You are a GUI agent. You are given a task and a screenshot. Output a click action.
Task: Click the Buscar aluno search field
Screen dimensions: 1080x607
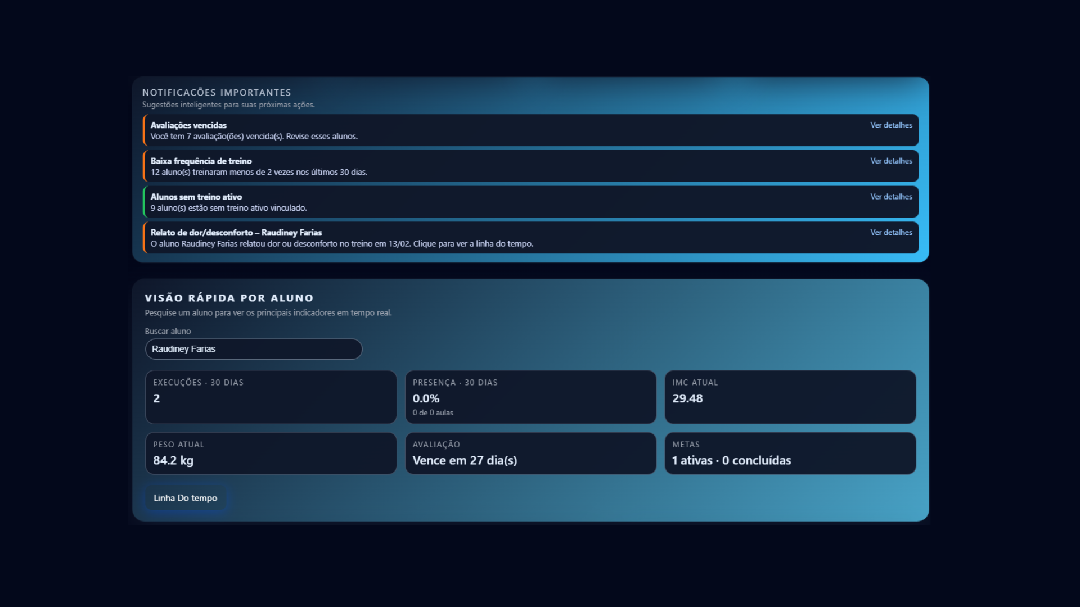click(253, 349)
